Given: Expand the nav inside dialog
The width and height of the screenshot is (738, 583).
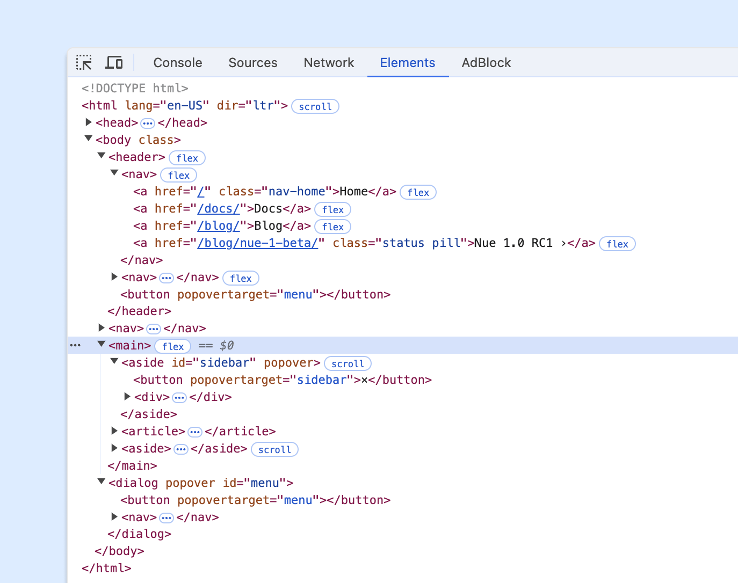Looking at the screenshot, I should click(x=114, y=516).
